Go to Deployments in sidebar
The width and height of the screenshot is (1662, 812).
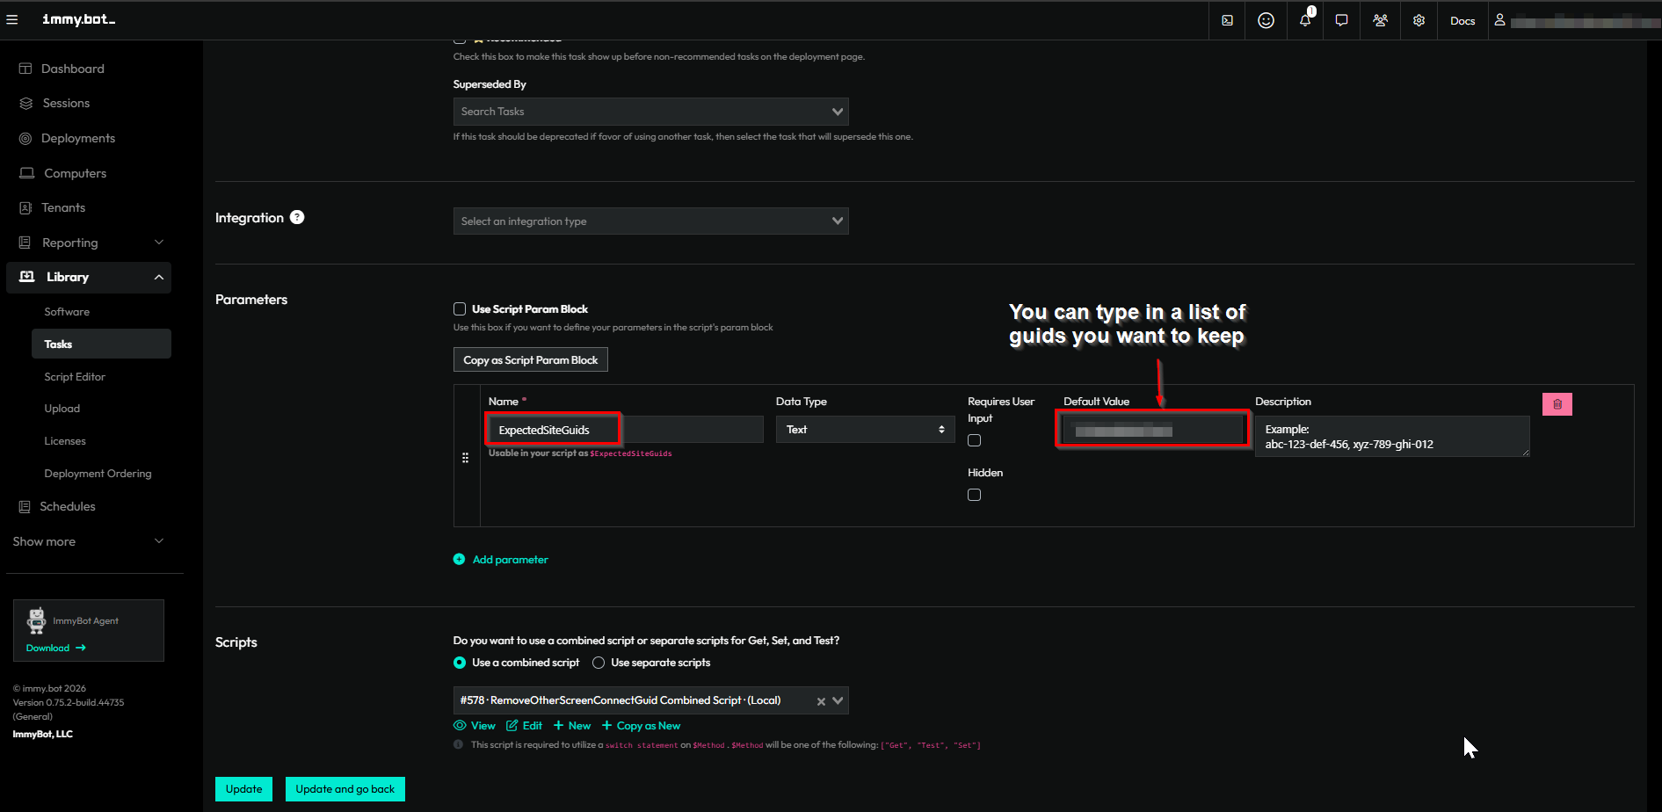click(x=78, y=138)
